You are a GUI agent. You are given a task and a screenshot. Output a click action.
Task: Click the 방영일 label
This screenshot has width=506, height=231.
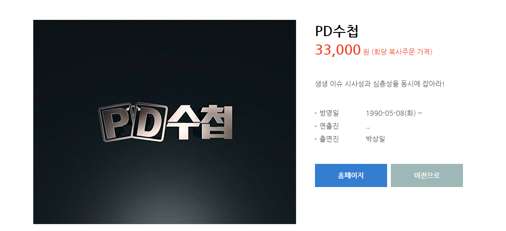(329, 113)
